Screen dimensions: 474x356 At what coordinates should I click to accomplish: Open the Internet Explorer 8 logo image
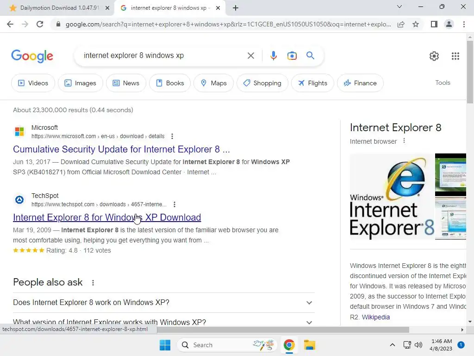coord(392,197)
